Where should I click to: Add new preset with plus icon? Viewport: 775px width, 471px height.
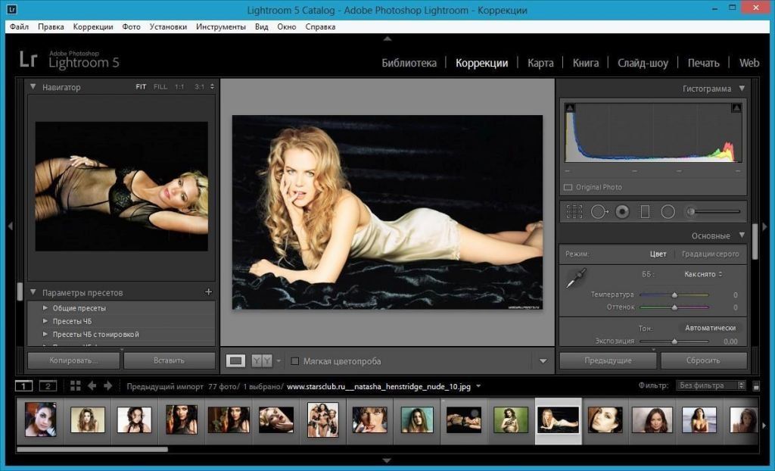click(x=208, y=292)
